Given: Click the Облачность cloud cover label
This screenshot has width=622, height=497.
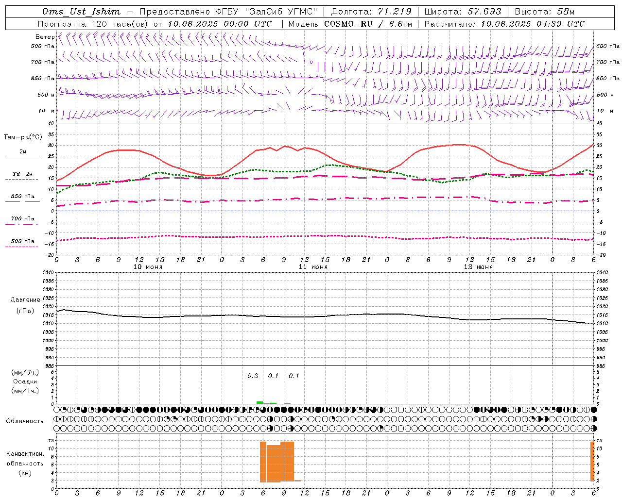Looking at the screenshot, I should pyautogui.click(x=25, y=421).
